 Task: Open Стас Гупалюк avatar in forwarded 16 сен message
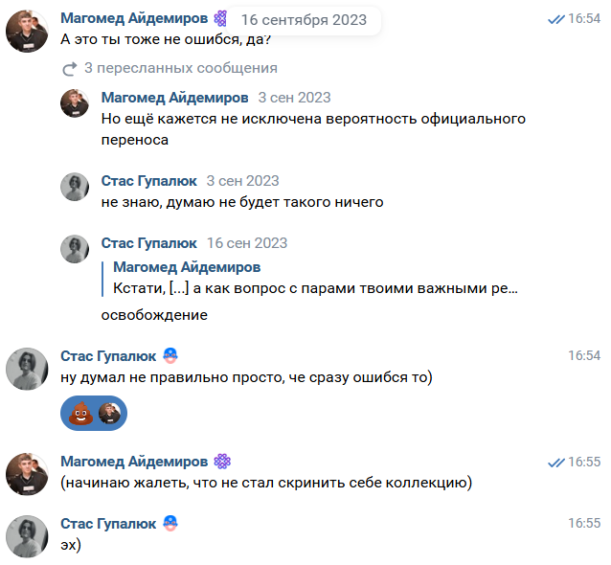tap(75, 249)
